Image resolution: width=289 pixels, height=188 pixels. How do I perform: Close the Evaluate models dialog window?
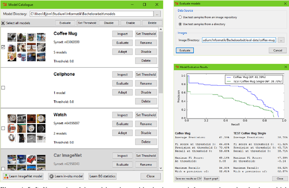coord(286,4)
